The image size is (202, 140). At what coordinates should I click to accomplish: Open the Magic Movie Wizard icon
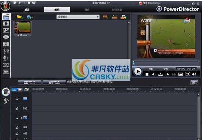(x=6, y=92)
